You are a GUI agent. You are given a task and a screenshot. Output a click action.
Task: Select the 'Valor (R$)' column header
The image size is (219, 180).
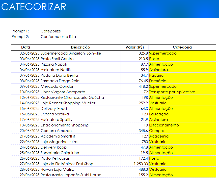[134, 47]
